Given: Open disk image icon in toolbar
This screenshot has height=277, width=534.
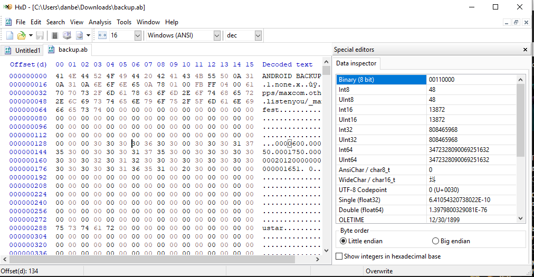Looking at the screenshot, I should pyautogui.click(x=79, y=35).
